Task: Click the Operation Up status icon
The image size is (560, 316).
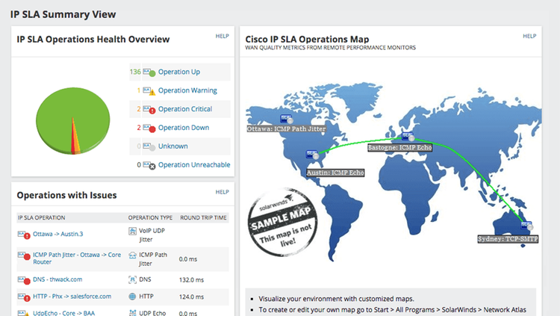Action: [149, 72]
